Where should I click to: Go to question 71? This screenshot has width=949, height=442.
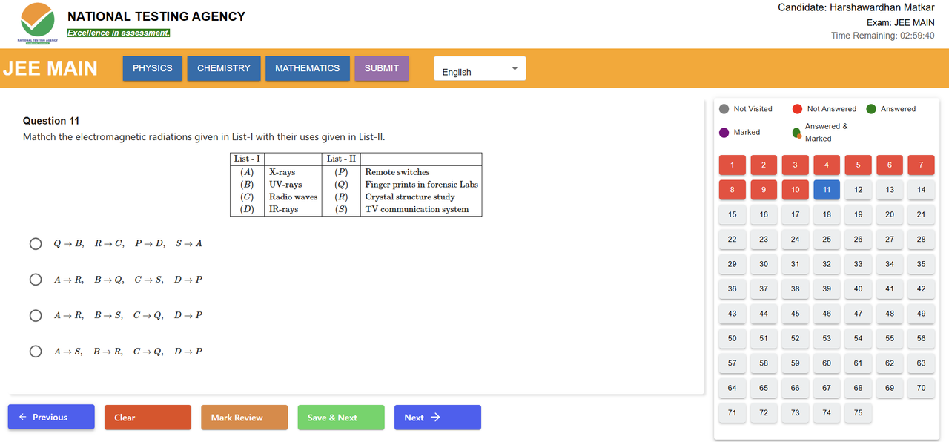click(733, 413)
